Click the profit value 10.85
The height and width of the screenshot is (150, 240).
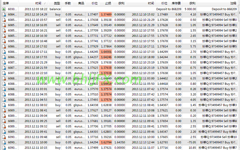[192, 148]
